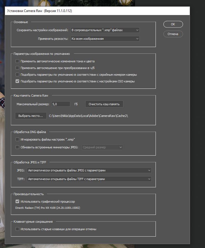Viewport: 205px width, 248px height.
Task: Open the Сохранять настройки изображений dropdown
Action: pyautogui.click(x=105, y=30)
